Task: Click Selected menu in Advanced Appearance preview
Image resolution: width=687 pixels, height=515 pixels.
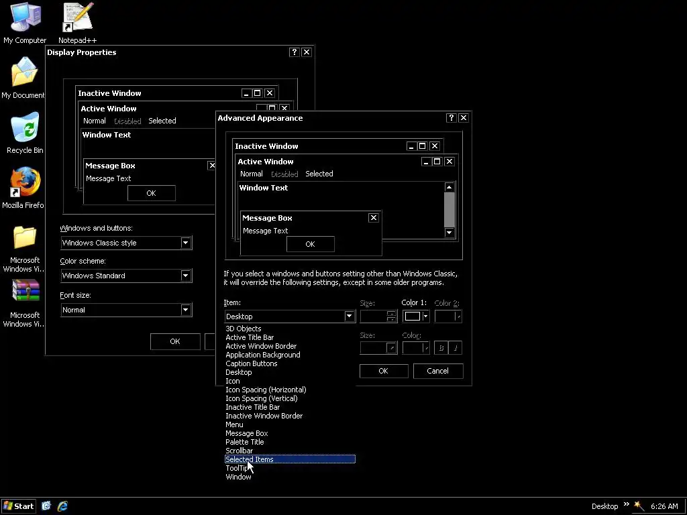Action: tap(319, 174)
